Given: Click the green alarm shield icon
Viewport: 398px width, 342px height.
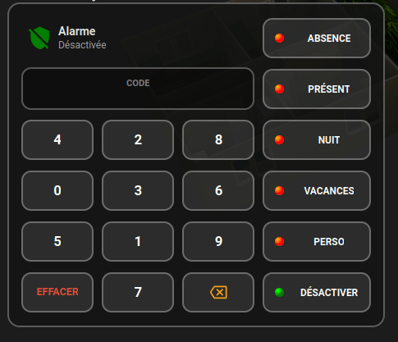Looking at the screenshot, I should pyautogui.click(x=39, y=38).
